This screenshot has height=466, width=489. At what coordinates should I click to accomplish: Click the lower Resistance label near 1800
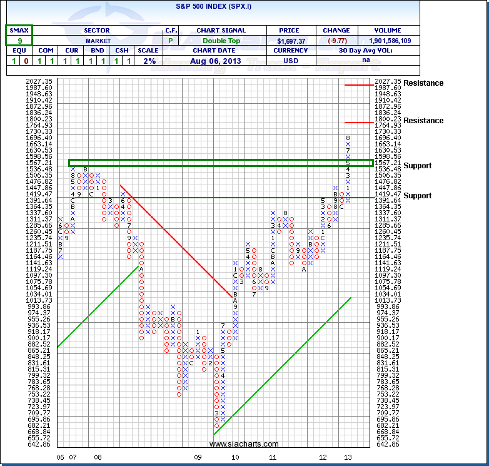pyautogui.click(x=423, y=121)
